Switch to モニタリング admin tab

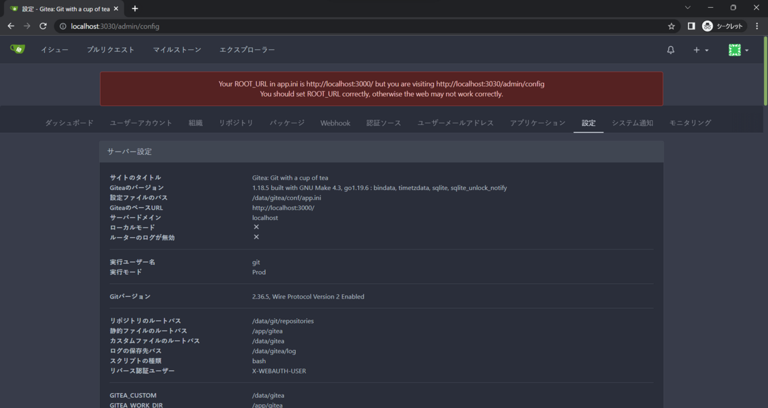(690, 123)
